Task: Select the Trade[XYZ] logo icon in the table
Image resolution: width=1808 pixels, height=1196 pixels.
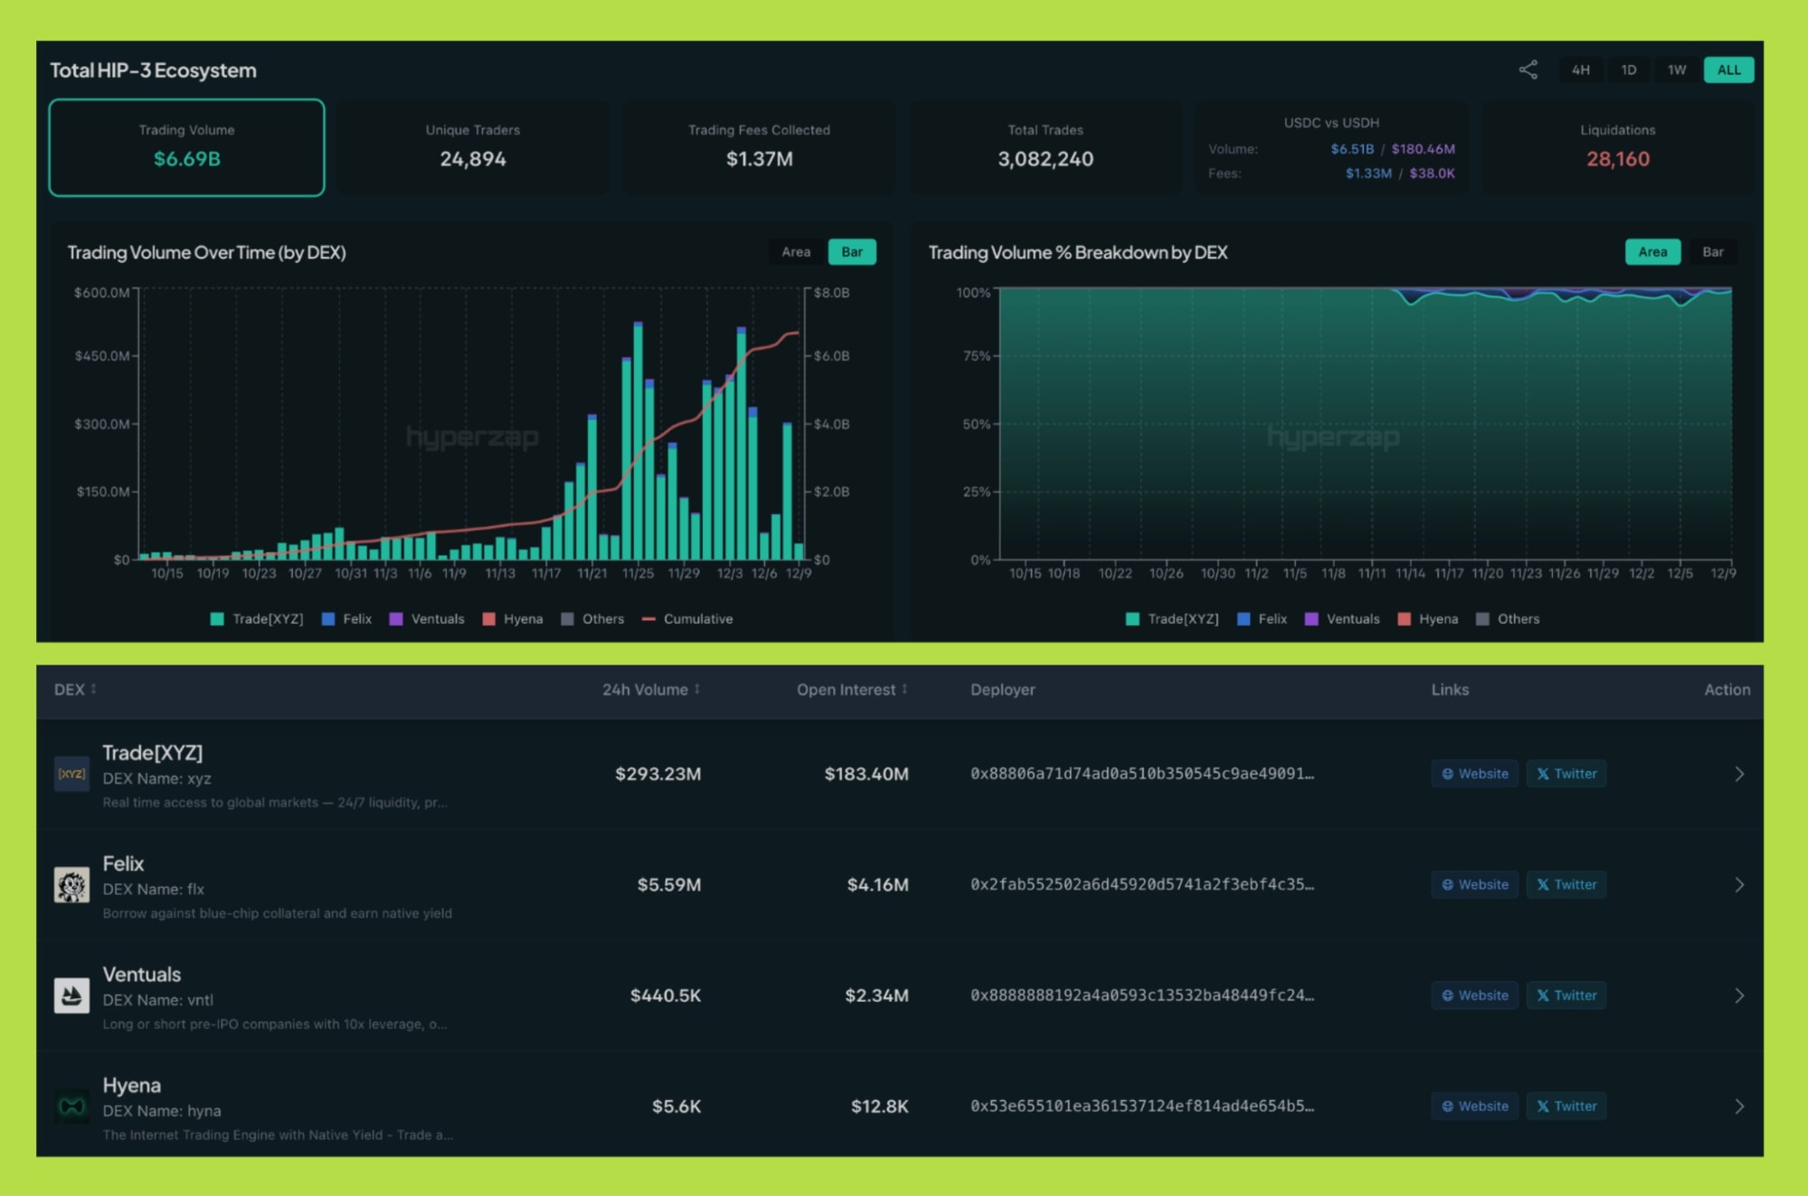Action: click(x=71, y=774)
